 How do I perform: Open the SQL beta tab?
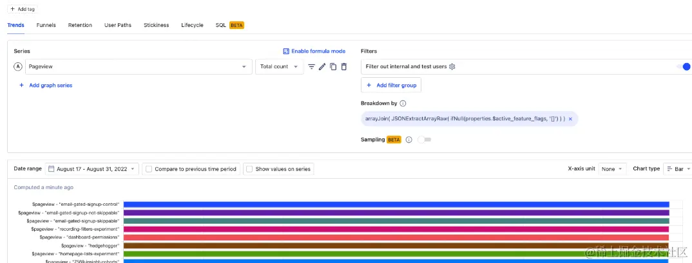[229, 25]
